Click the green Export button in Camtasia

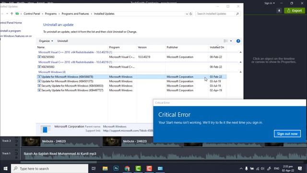(295, 11)
